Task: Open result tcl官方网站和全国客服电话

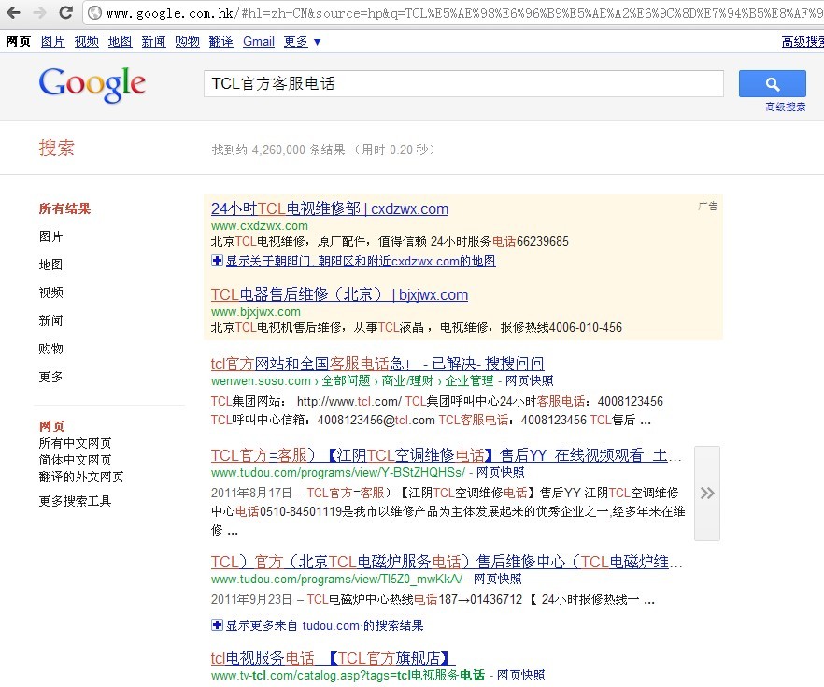Action: tap(377, 364)
